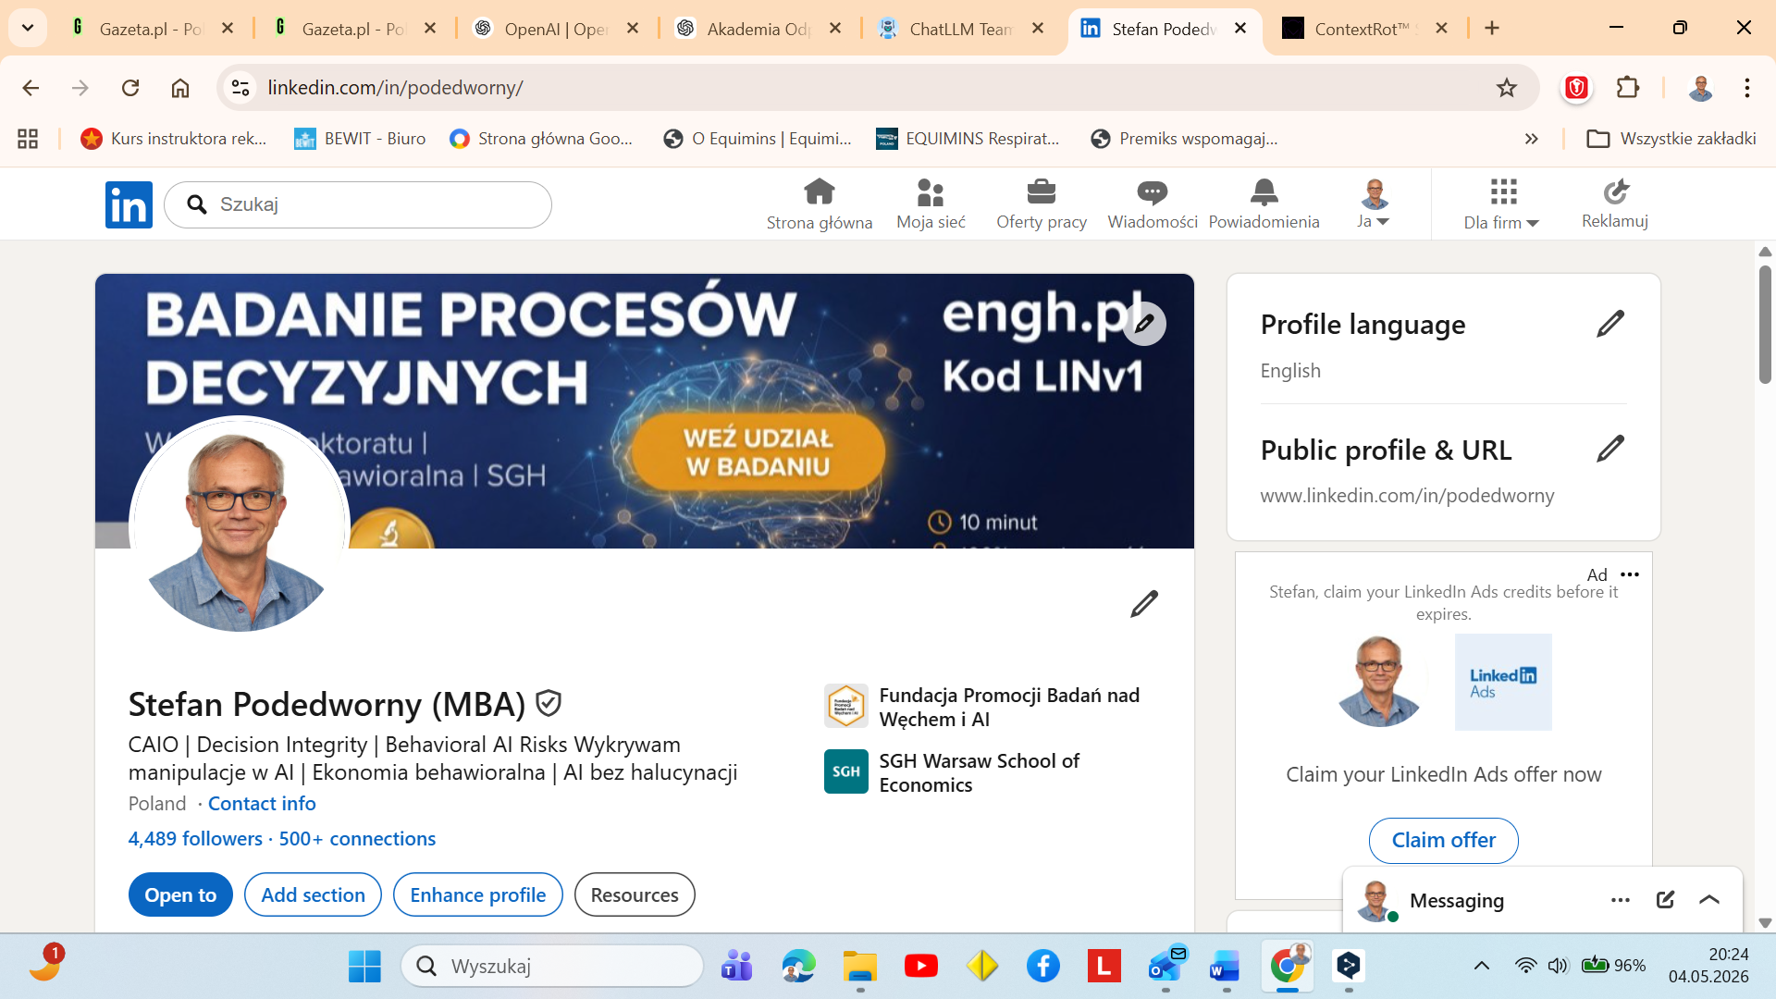Edit Public profile & URL pencil
The height and width of the screenshot is (999, 1776).
click(1610, 449)
